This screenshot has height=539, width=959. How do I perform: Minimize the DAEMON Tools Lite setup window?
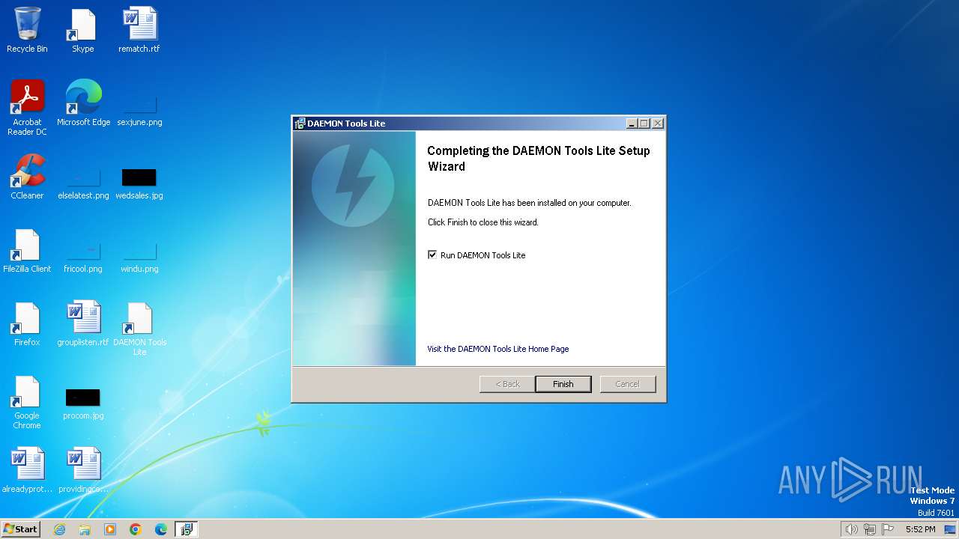632,124
